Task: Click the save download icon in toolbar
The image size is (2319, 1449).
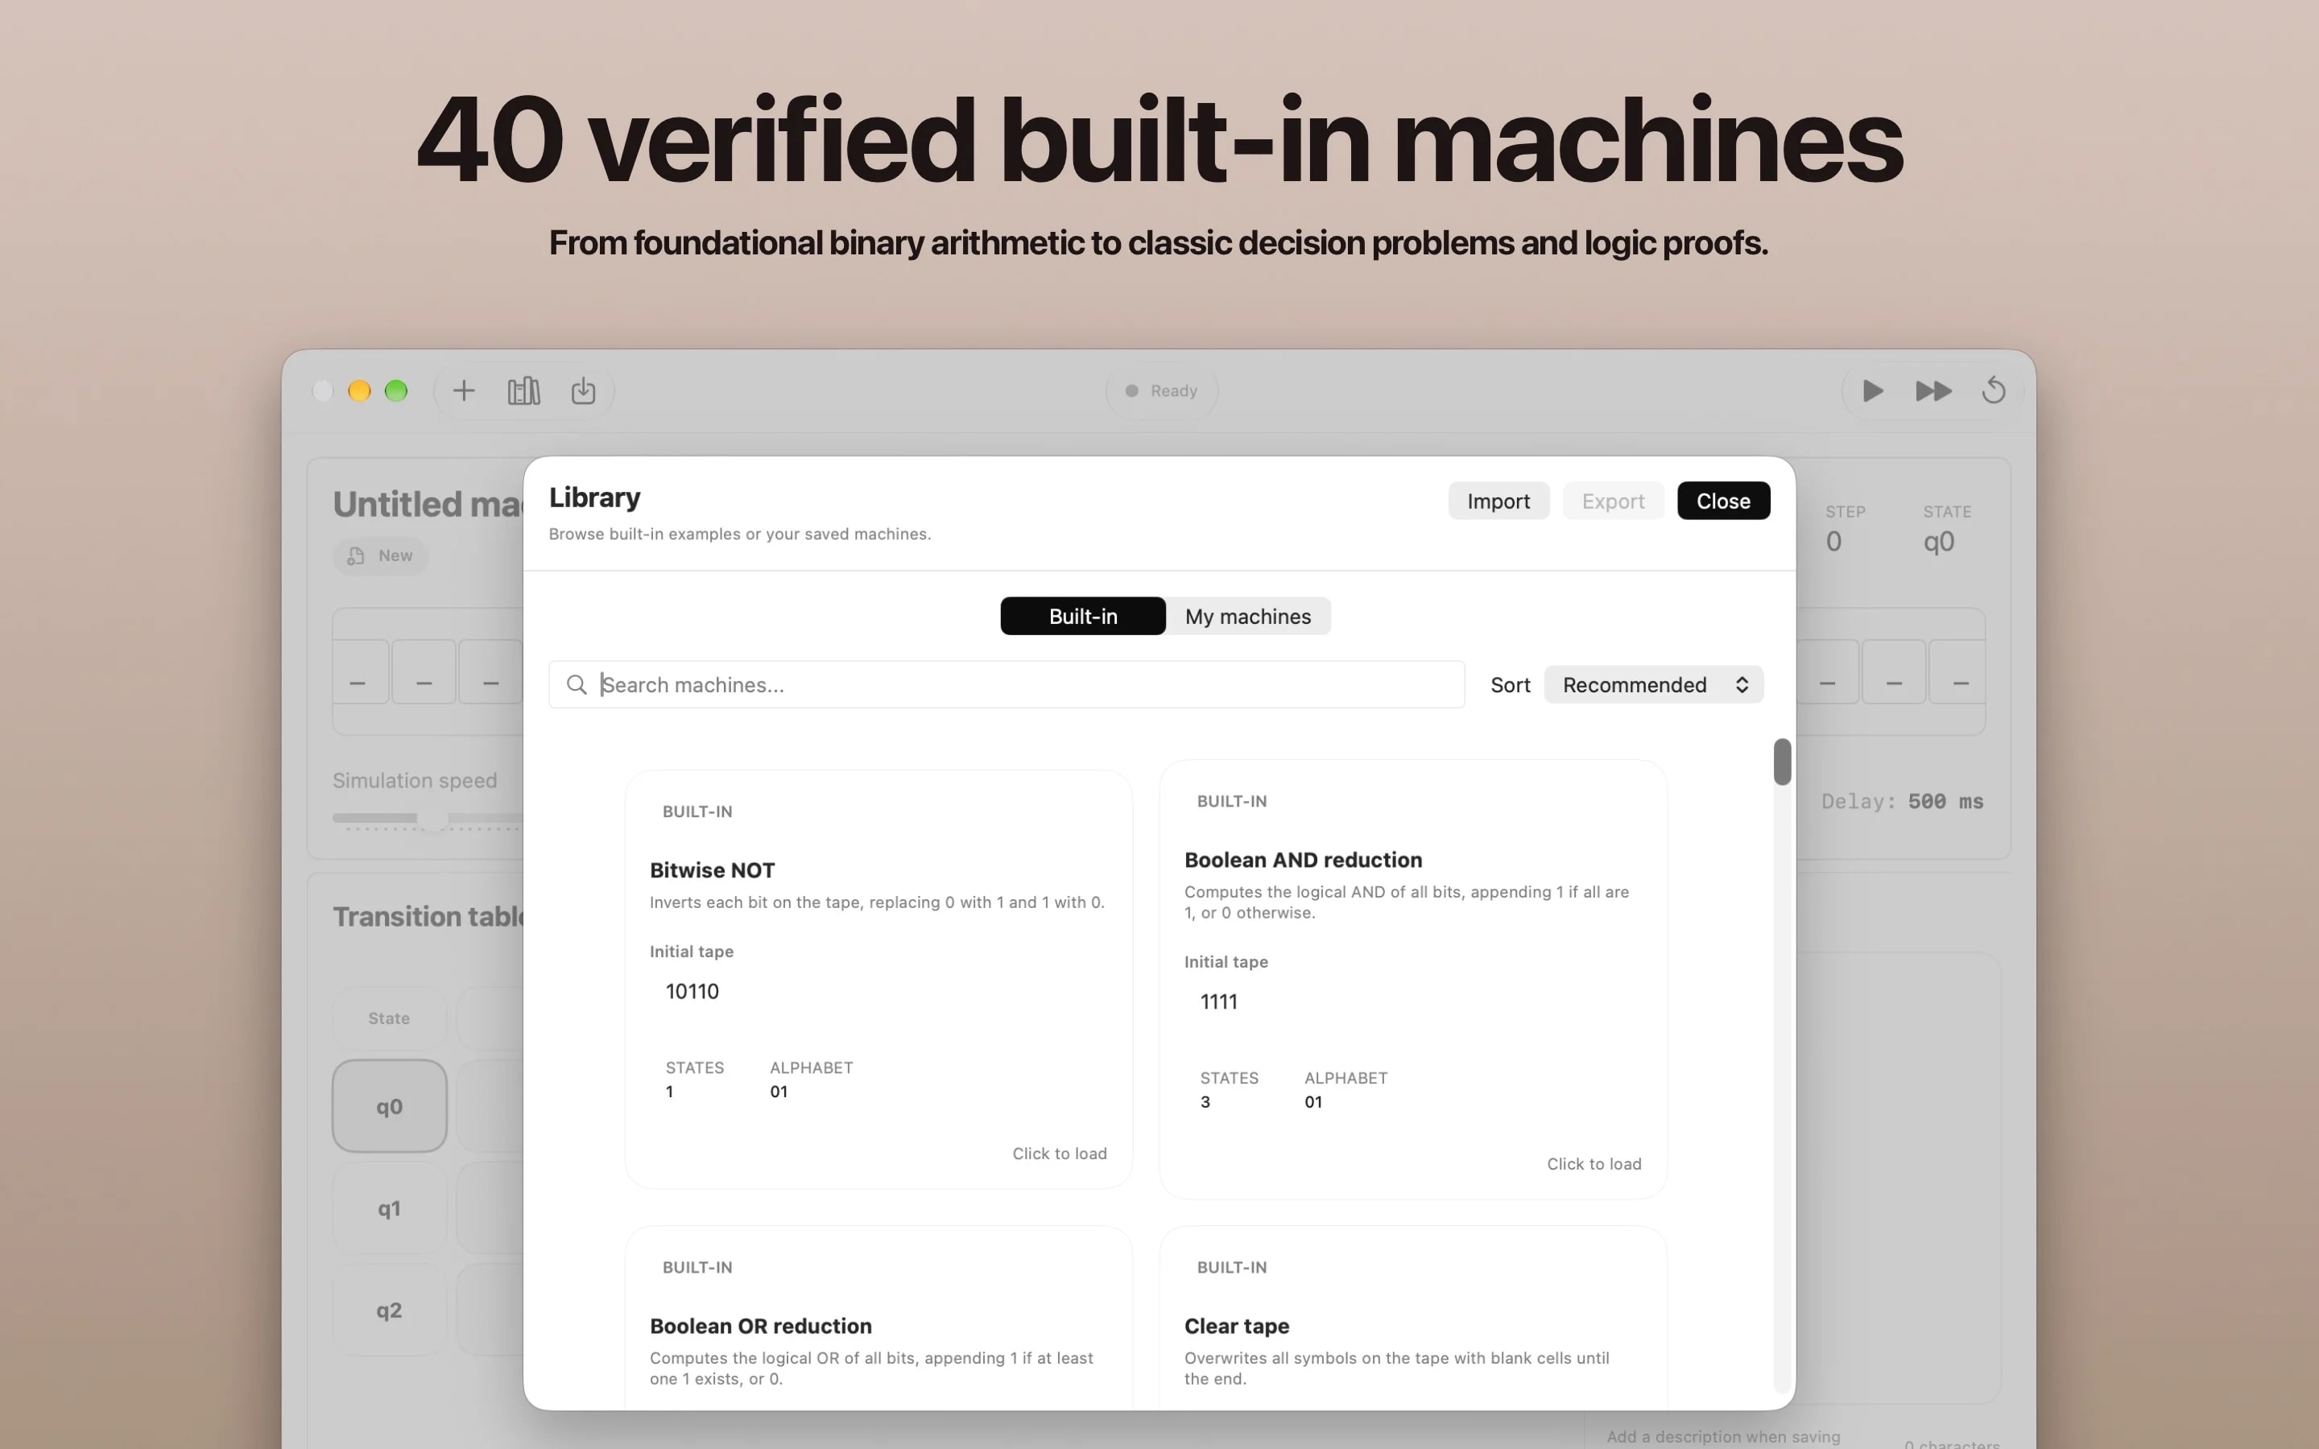Action: 583,391
